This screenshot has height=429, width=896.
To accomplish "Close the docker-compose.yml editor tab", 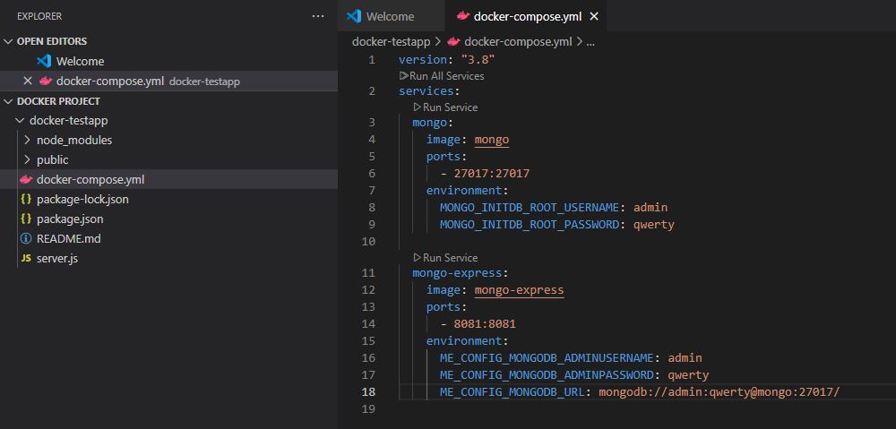I will 594,16.
